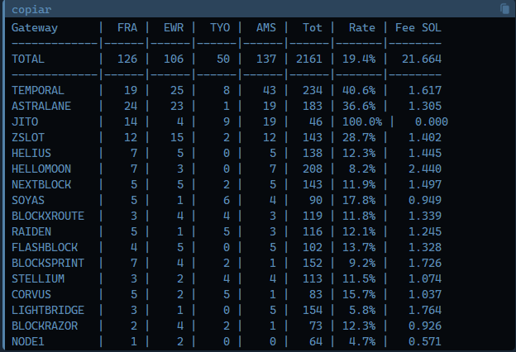516x352 pixels.
Task: Click BLOCKXROUTE's rate 11.8%
Action: pos(359,216)
